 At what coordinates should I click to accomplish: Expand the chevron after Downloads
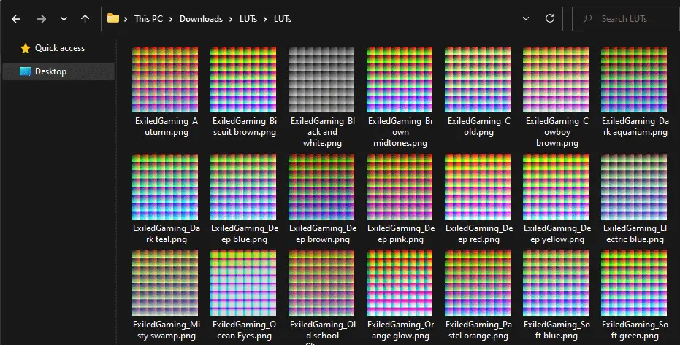231,19
